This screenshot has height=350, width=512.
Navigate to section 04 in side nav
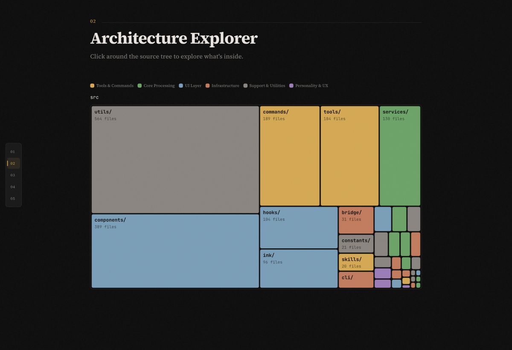click(13, 187)
